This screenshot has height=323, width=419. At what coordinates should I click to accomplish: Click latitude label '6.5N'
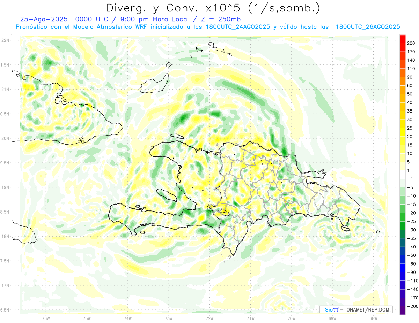(x=5, y=310)
